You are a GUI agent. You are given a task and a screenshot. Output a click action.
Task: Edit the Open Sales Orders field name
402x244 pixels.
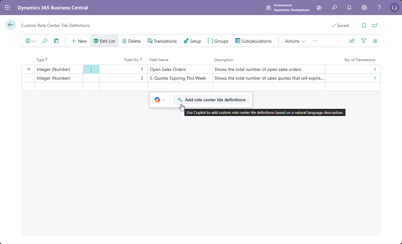pyautogui.click(x=180, y=69)
